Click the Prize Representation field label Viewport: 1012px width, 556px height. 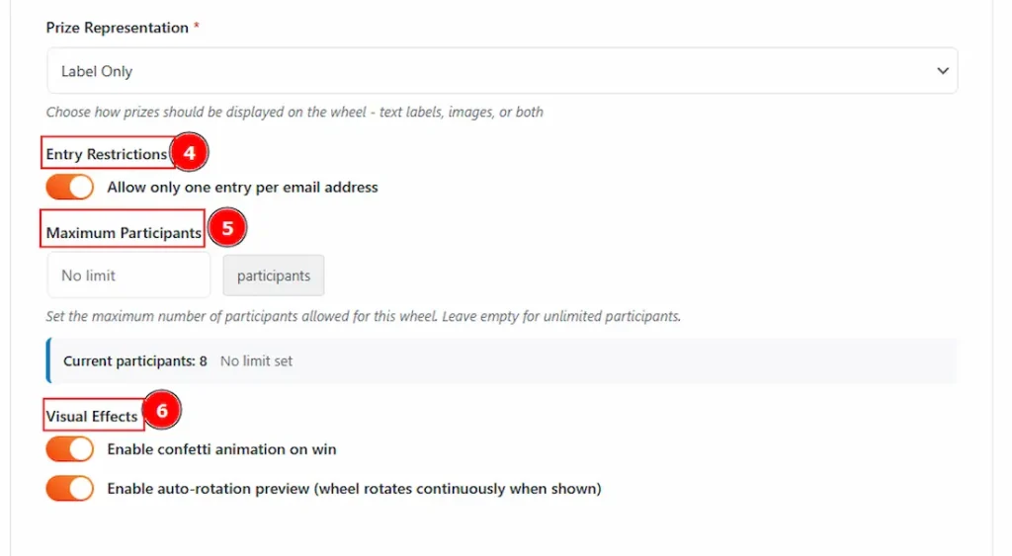pyautogui.click(x=117, y=28)
